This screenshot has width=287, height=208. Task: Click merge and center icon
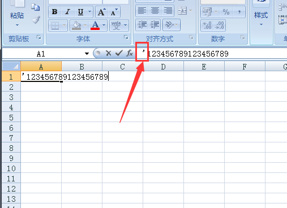182,11
